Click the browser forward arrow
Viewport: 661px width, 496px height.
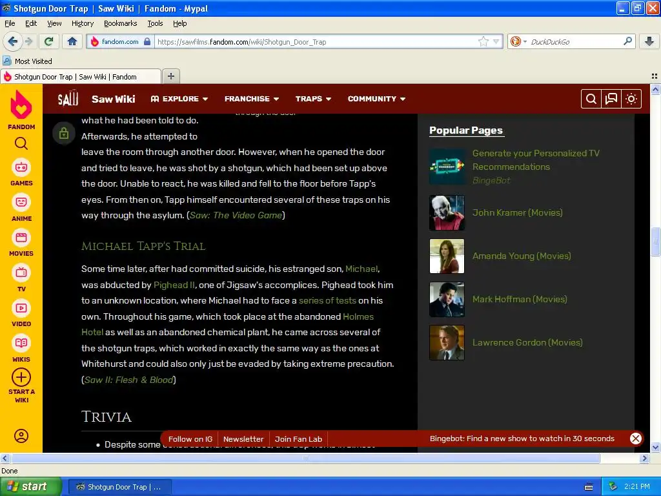point(28,41)
